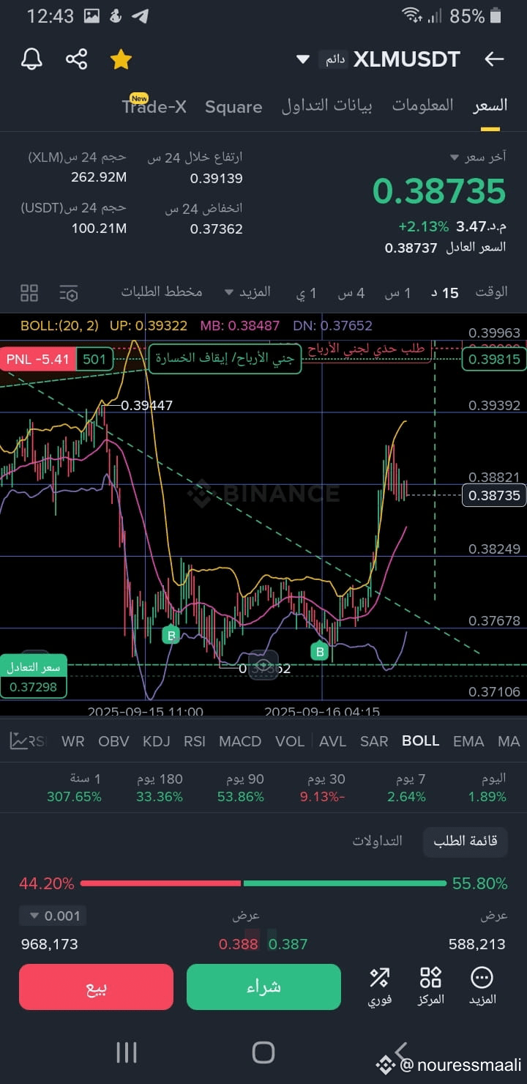This screenshot has width=527, height=1084.
Task: Expand the 0.001 price precision dropdown
Action: [53, 916]
